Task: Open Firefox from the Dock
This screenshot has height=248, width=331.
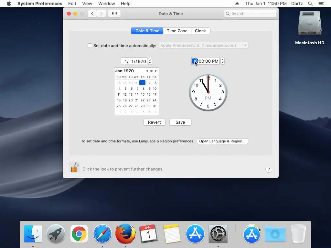Action: tap(125, 234)
